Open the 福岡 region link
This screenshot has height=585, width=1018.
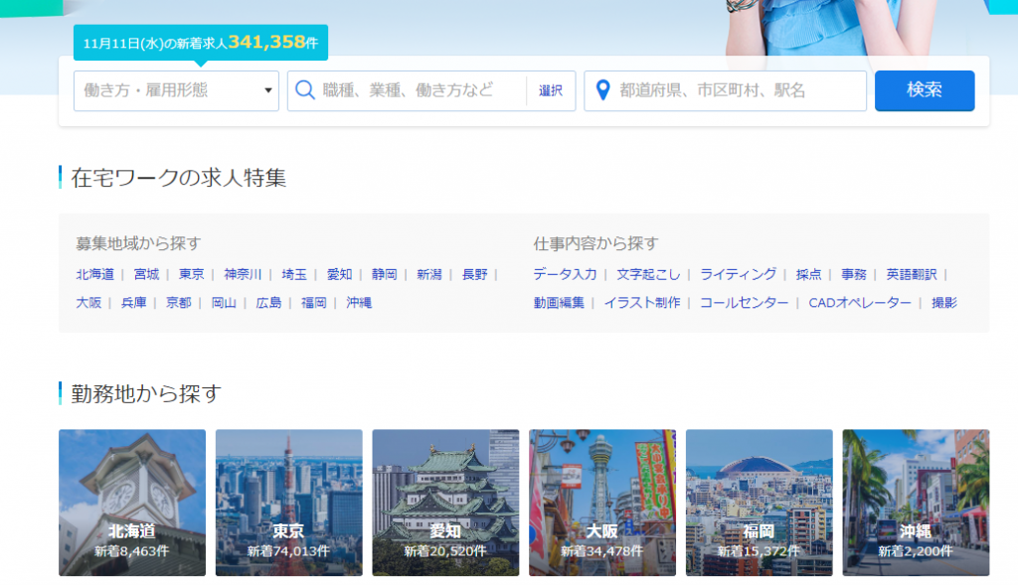313,302
